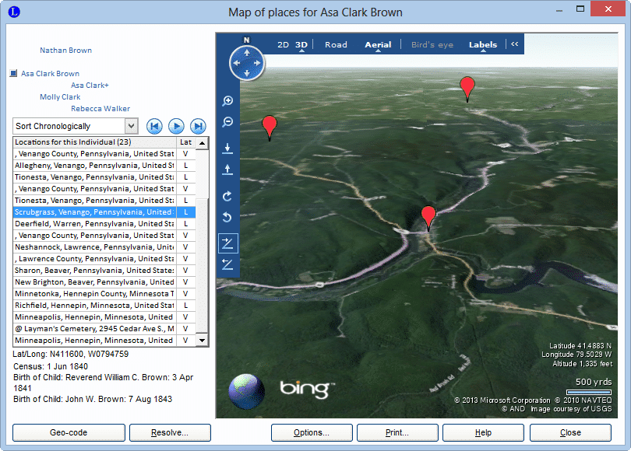Navigate to Rebecca Walker
This screenshot has height=451, width=631.
pos(100,108)
